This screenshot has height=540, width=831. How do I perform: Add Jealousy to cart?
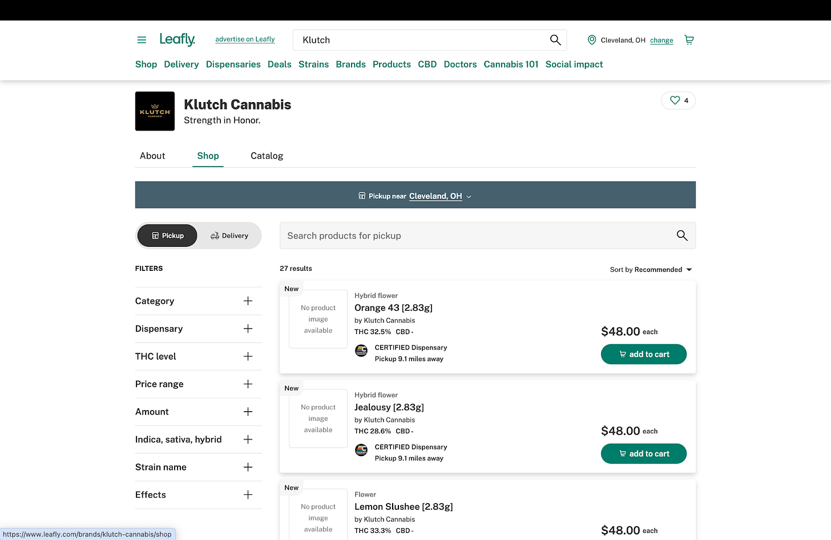(644, 454)
